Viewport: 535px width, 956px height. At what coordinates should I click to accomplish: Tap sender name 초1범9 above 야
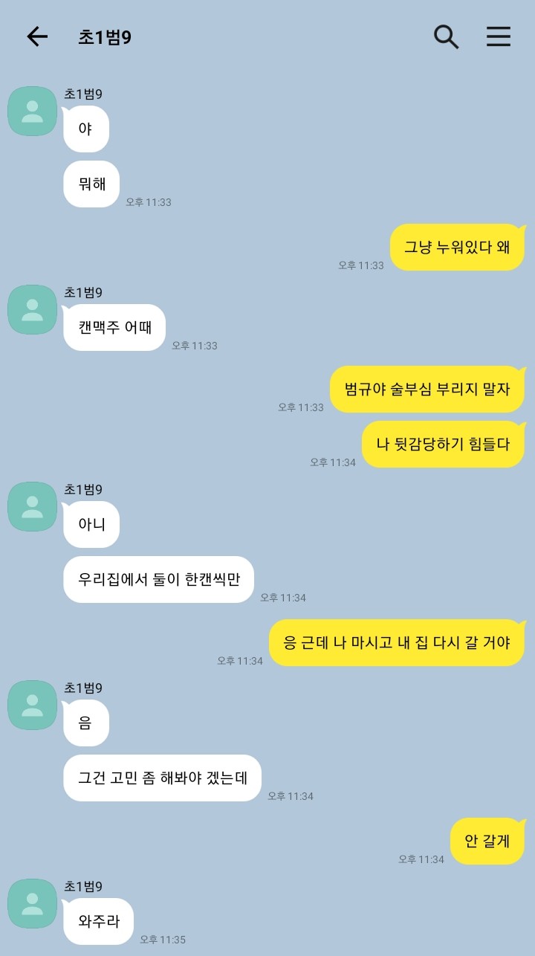(83, 94)
